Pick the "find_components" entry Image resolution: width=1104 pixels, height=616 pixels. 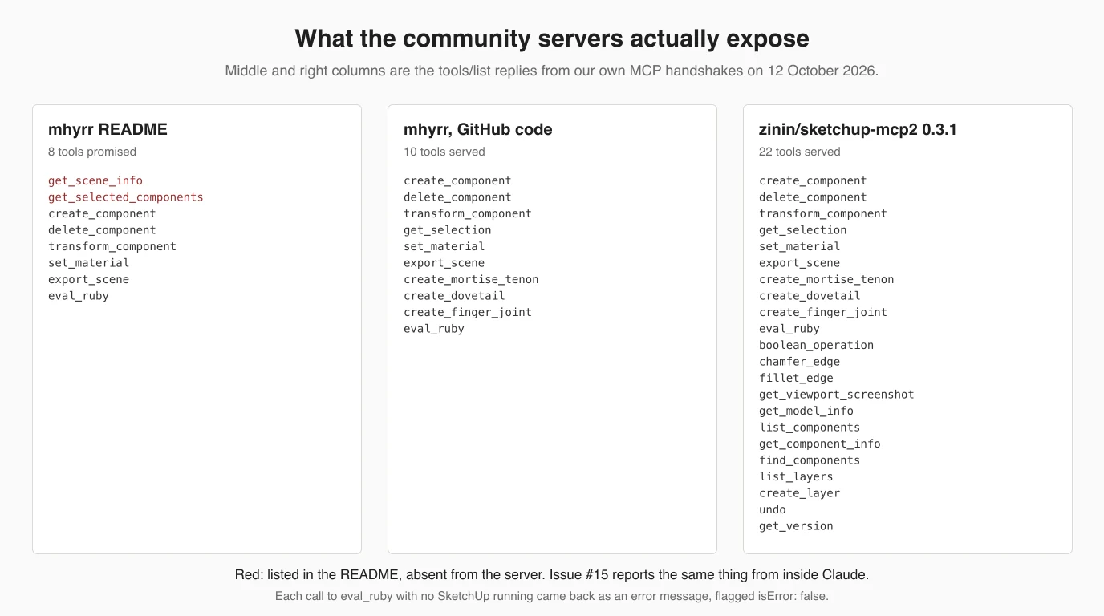tap(810, 460)
